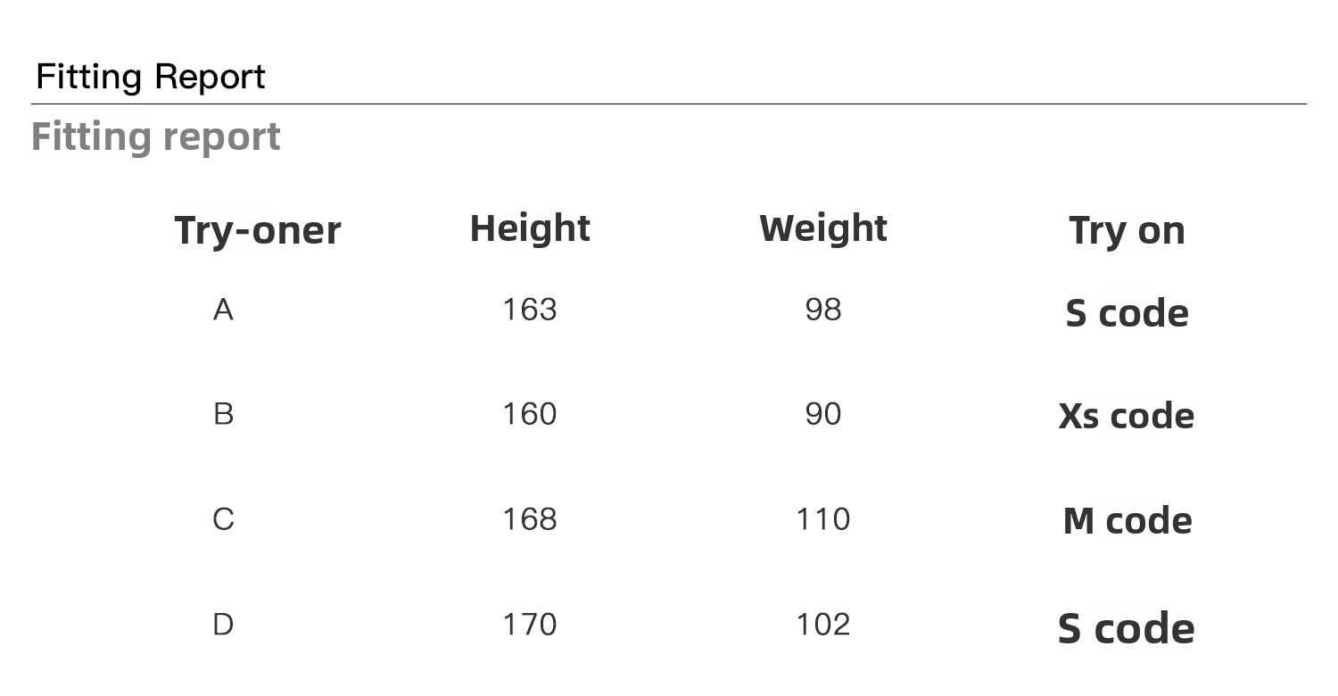Viewport: 1338px width, 696px height.
Task: Click the weight value 102
Action: (822, 625)
